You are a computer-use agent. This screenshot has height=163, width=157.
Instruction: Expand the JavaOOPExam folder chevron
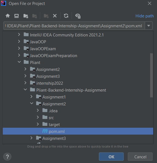point(19,48)
